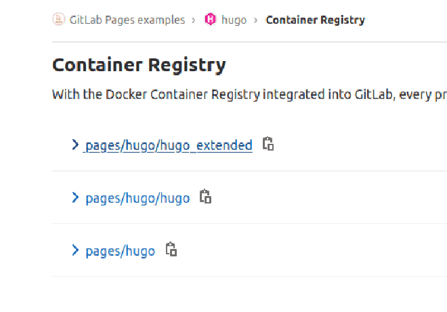Open the pages/hugo/hugo link

click(137, 198)
